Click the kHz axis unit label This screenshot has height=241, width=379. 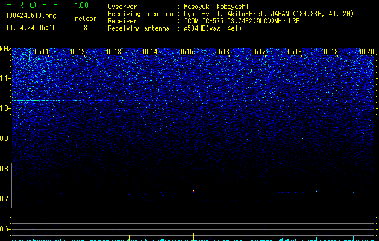coord(5,49)
